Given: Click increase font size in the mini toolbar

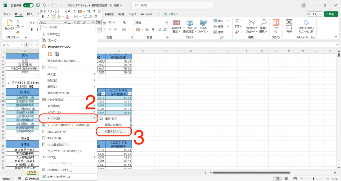Looking at the screenshot, I should pyautogui.click(x=69, y=11).
